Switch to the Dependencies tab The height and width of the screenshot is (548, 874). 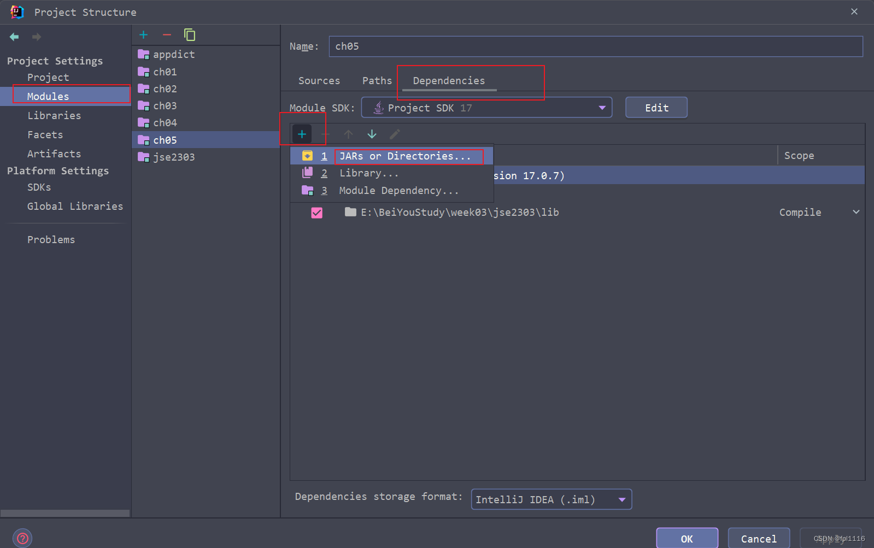(x=449, y=80)
